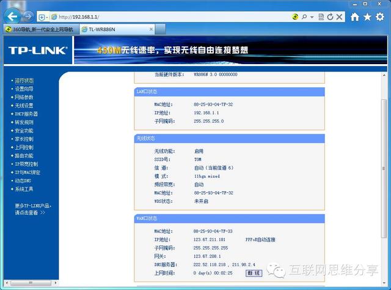The width and height of the screenshot is (391, 290).
Task: Open favorites with the star icon
Action: pyautogui.click(x=367, y=17)
